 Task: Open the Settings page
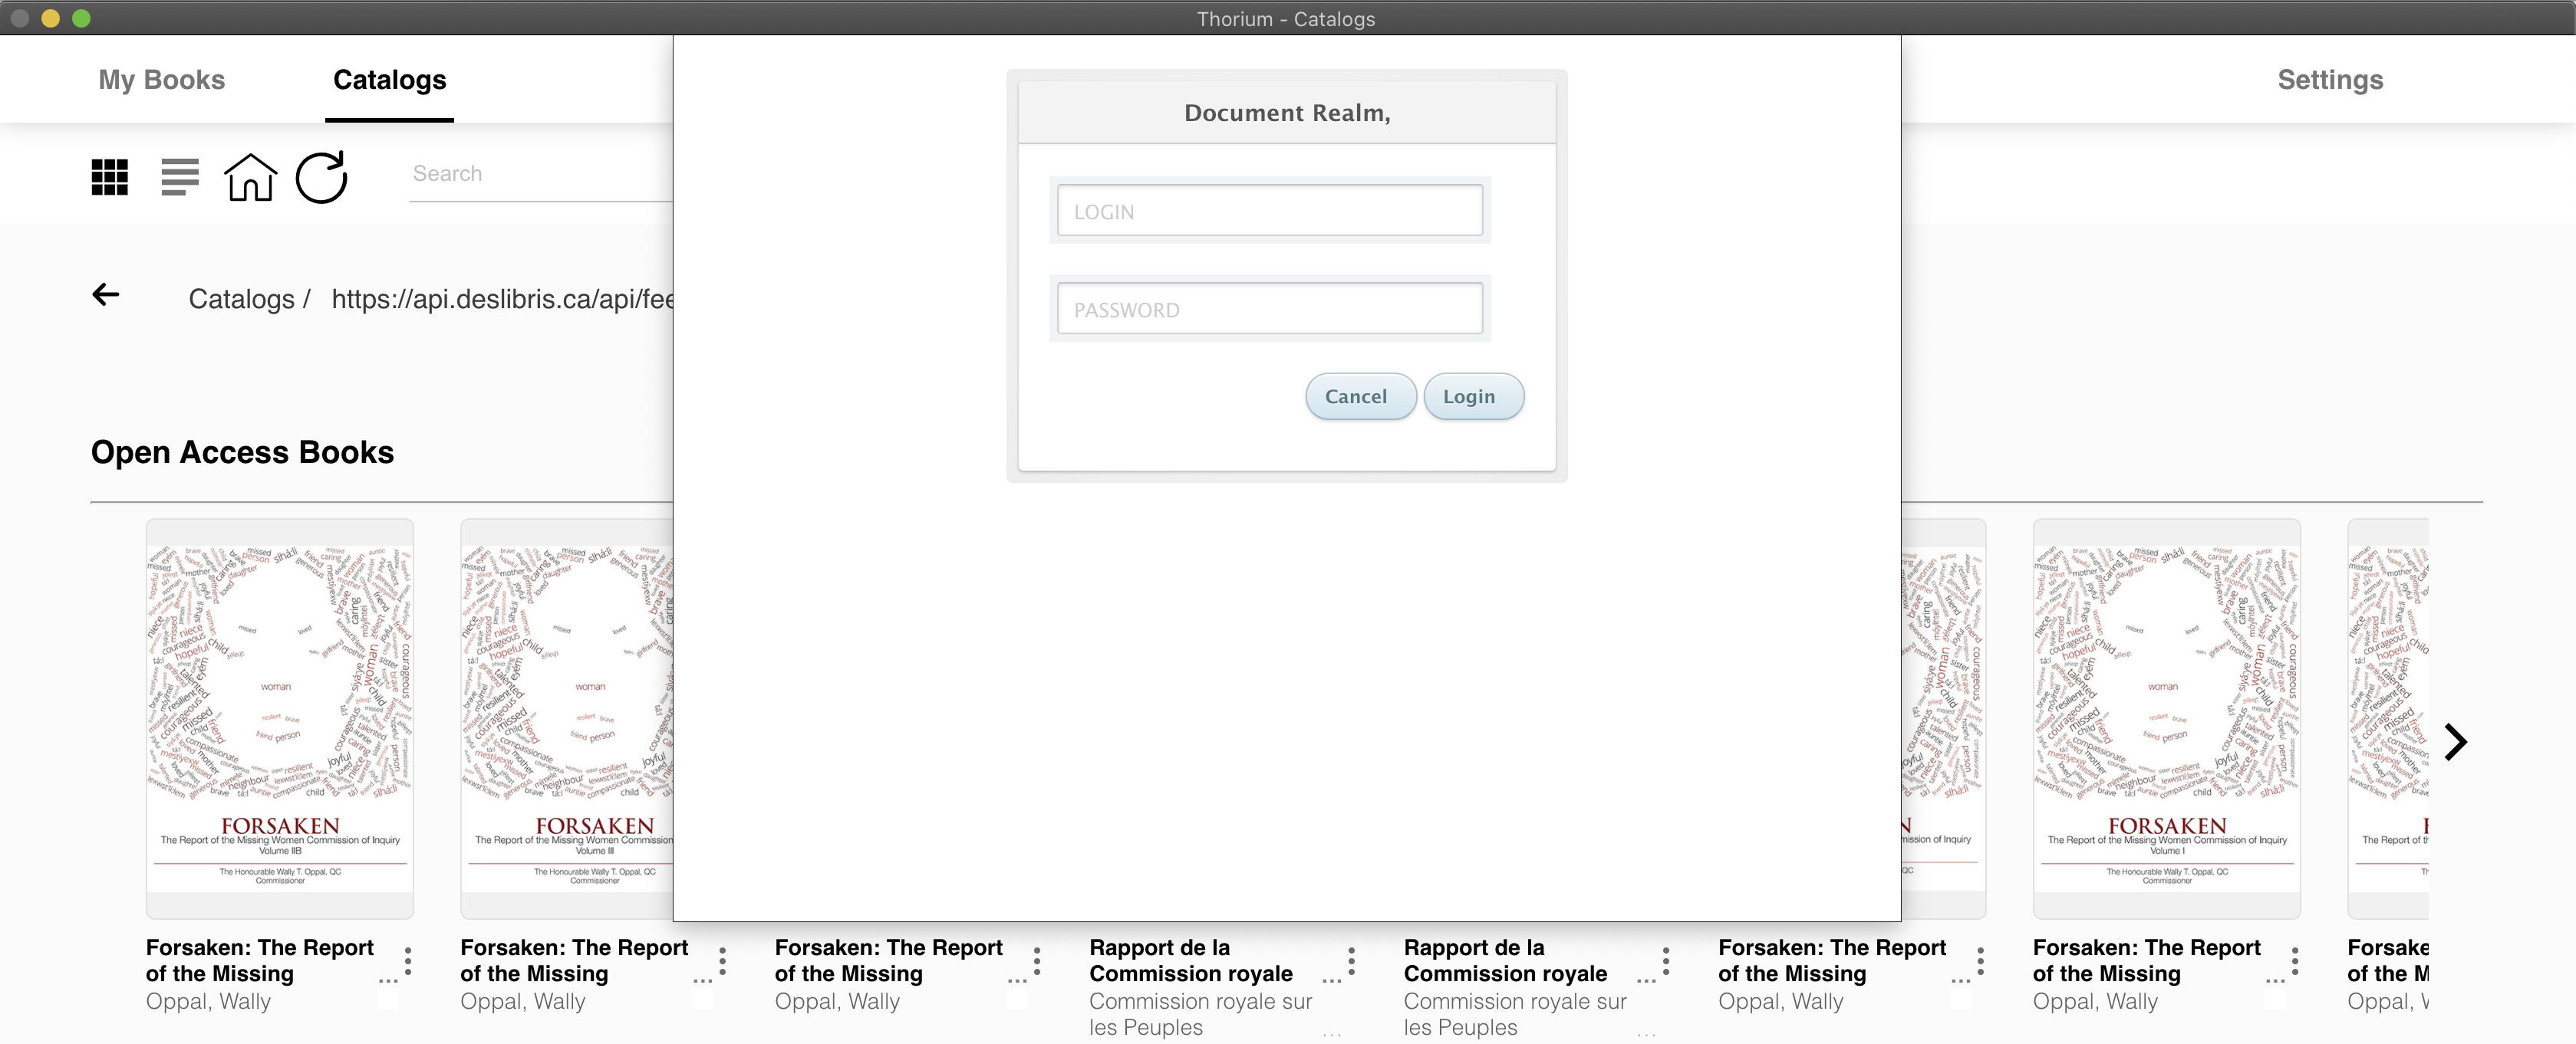click(2330, 80)
